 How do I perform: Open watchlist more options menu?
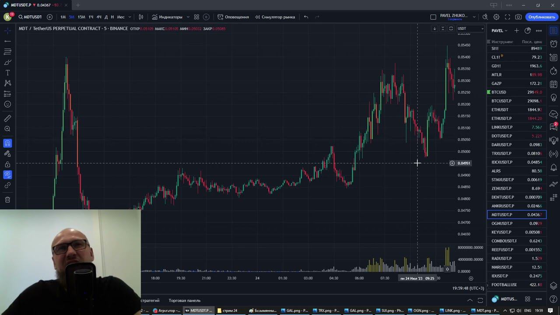tap(539, 31)
